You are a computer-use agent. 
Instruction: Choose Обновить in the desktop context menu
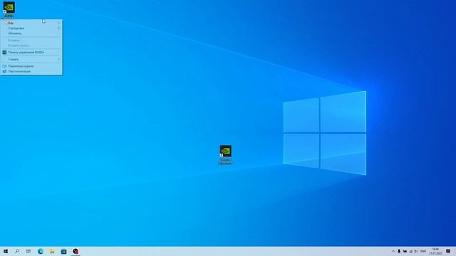pyautogui.click(x=31, y=33)
